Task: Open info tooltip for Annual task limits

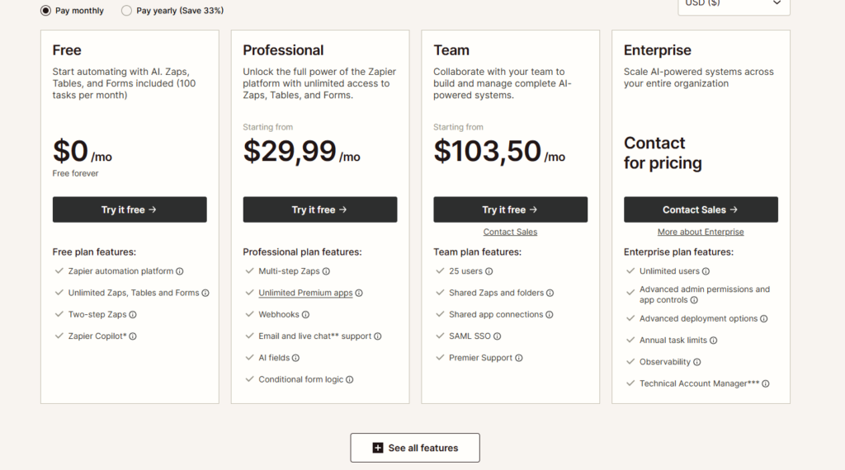Action: pyautogui.click(x=714, y=341)
